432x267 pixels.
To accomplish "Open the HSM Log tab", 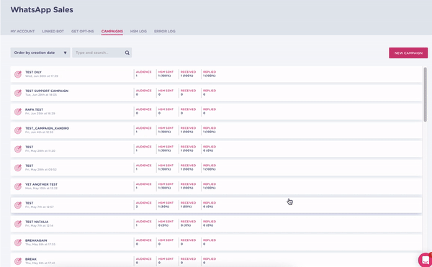I will (138, 31).
